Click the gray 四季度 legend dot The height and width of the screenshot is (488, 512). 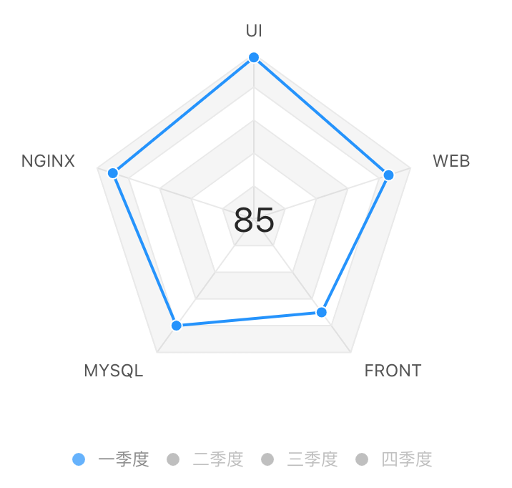(362, 459)
